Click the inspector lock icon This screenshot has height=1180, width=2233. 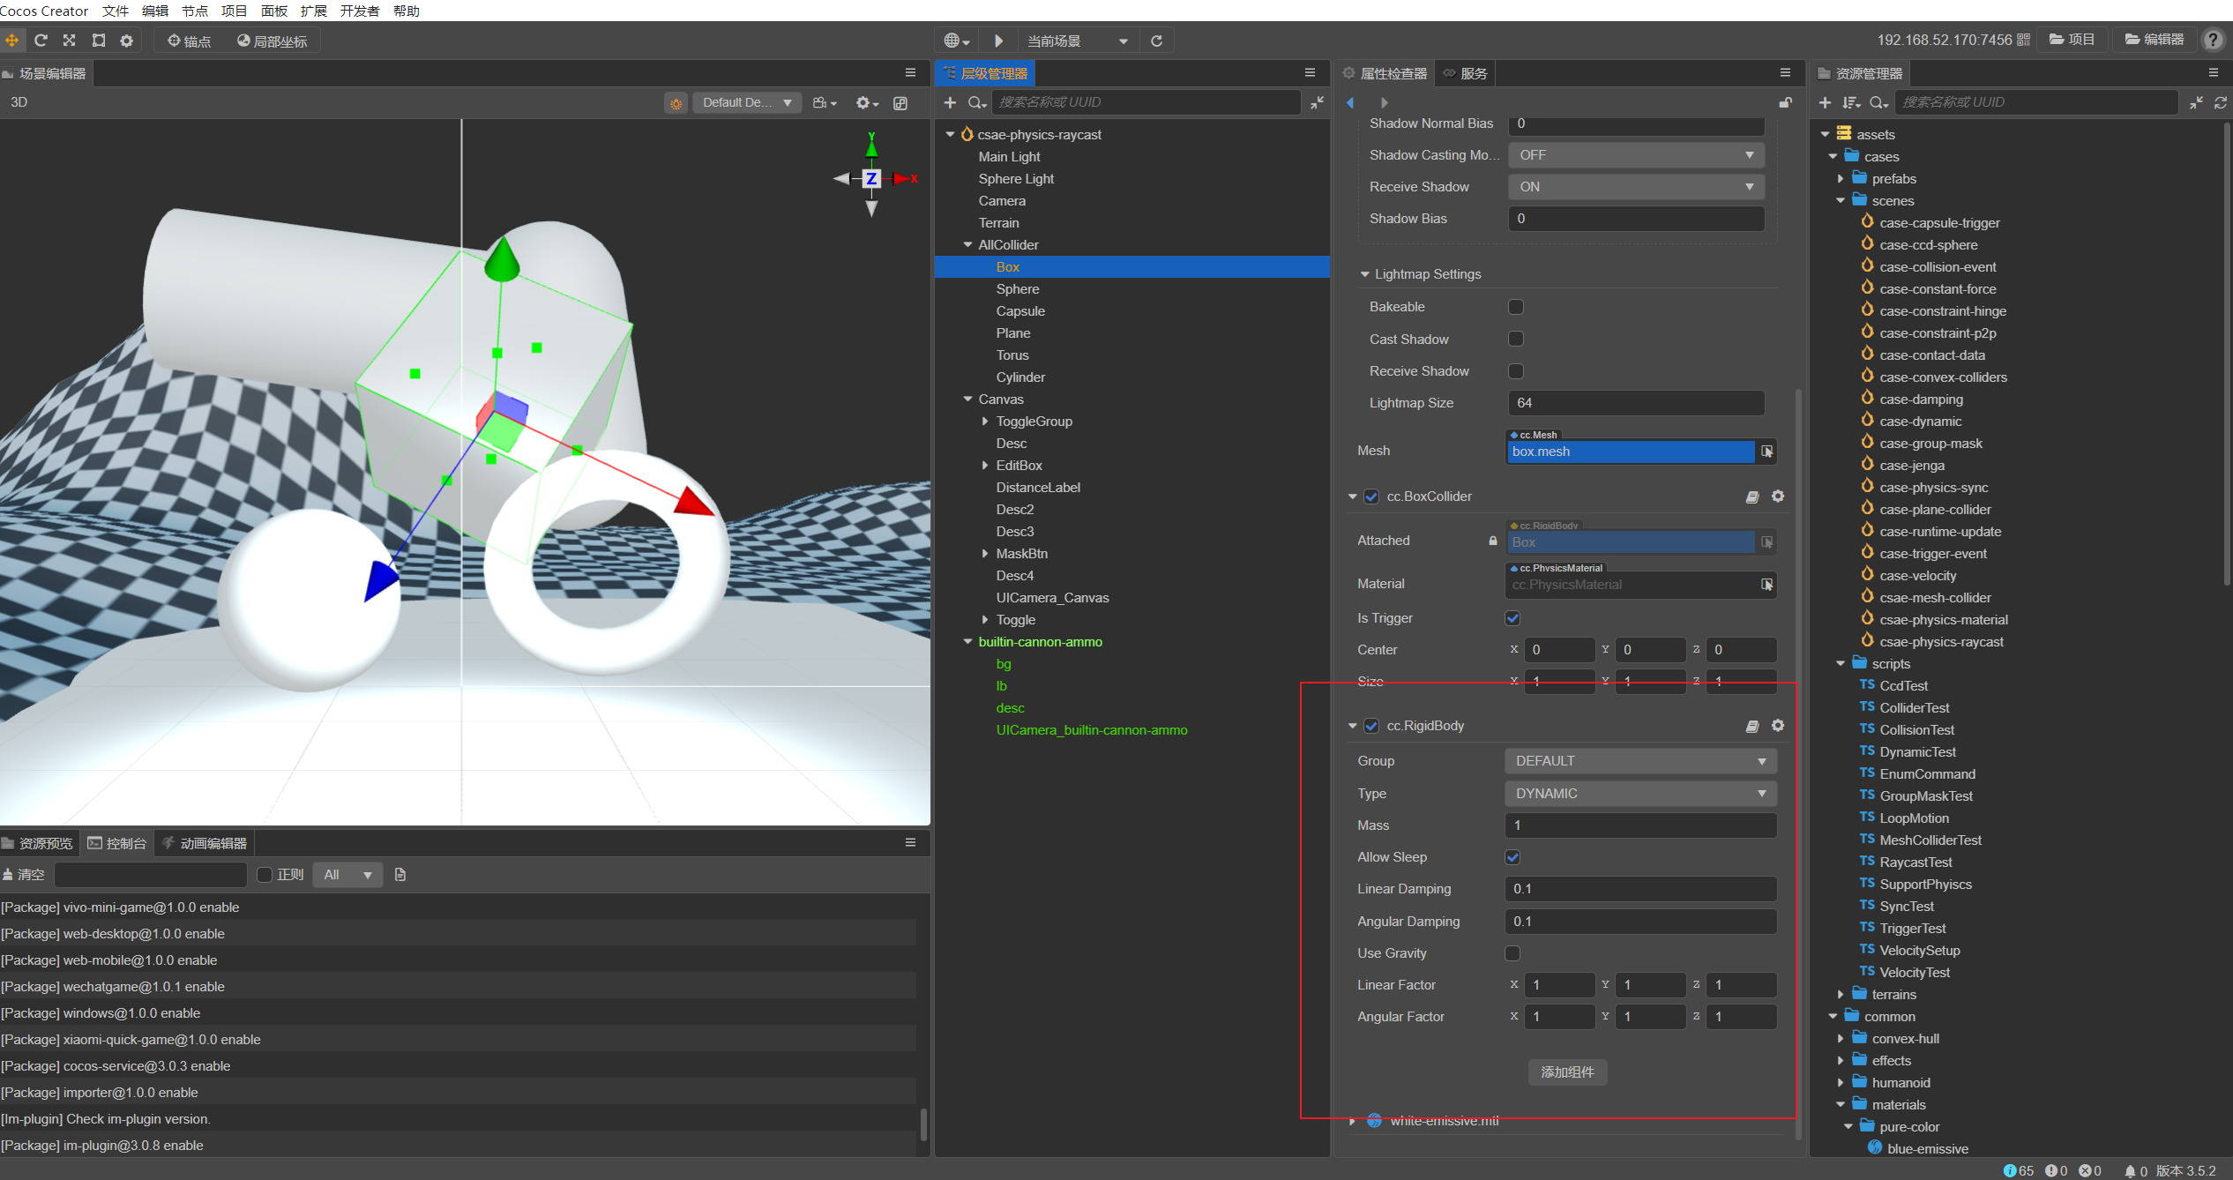(1785, 102)
